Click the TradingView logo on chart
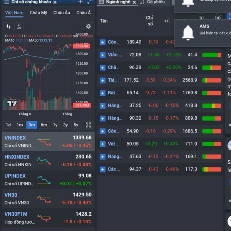Image resolution: width=231 pixels, height=231 pixels. coord(12,103)
